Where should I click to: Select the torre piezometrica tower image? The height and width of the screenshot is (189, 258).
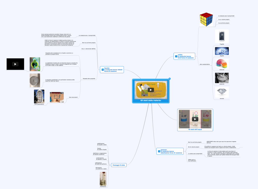39,96
